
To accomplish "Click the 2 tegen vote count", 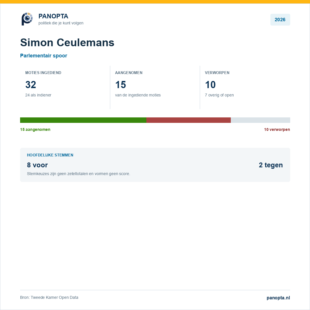I will point(271,165).
